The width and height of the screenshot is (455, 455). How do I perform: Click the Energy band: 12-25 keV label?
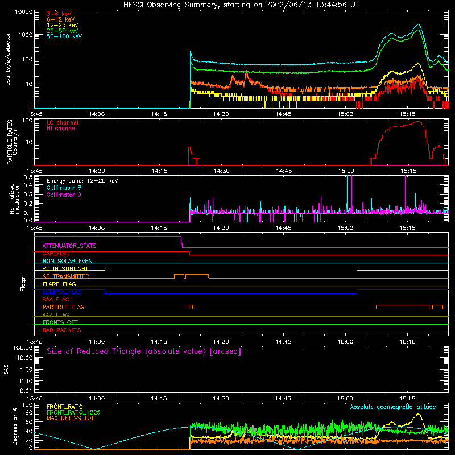tap(82, 181)
